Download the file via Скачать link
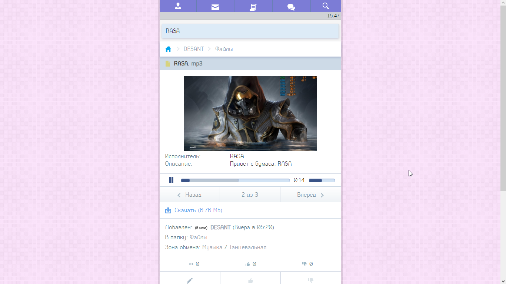This screenshot has width=506, height=284. 198,210
